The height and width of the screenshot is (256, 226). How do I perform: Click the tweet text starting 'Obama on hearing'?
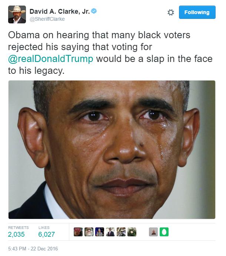tap(110, 53)
